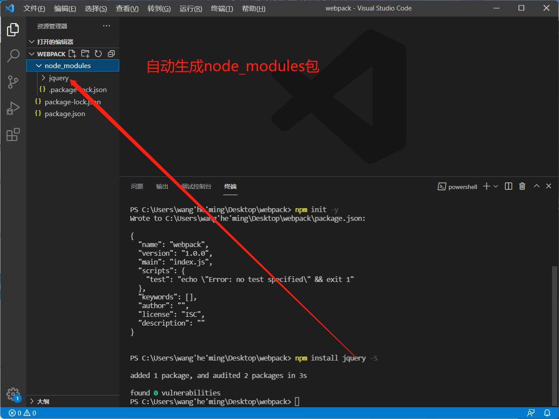Open the notifications bell

click(x=547, y=413)
